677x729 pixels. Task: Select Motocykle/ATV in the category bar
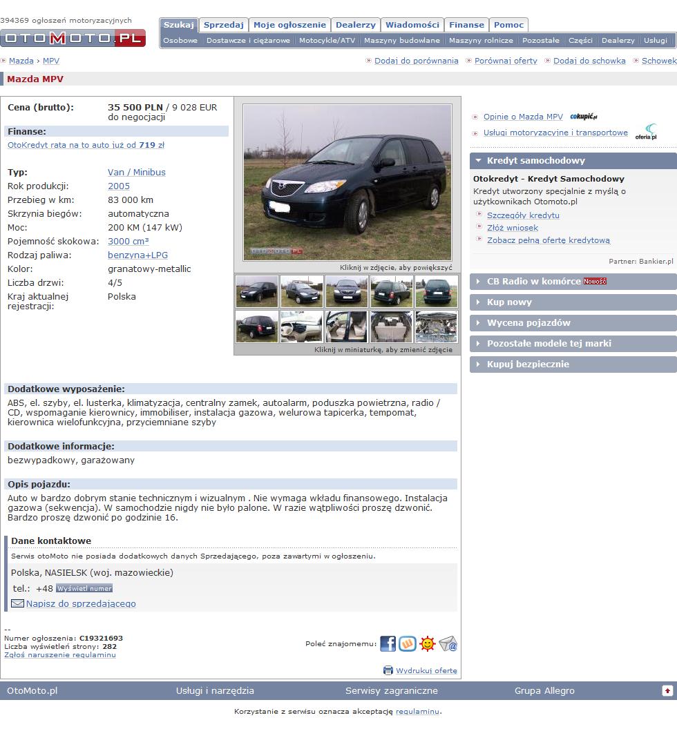pyautogui.click(x=327, y=41)
